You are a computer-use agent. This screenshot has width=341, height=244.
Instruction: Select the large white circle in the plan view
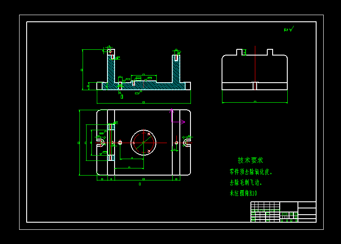click(x=143, y=143)
